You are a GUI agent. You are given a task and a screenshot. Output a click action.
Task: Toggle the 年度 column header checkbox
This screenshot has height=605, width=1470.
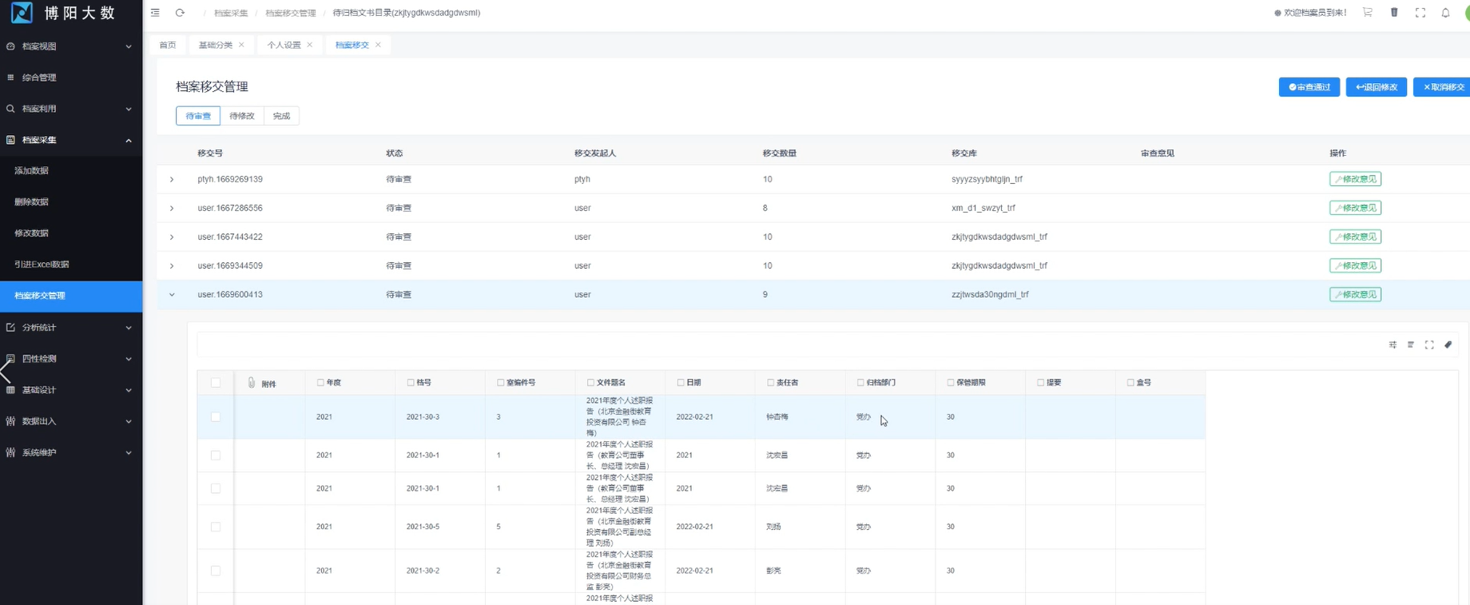[320, 383]
